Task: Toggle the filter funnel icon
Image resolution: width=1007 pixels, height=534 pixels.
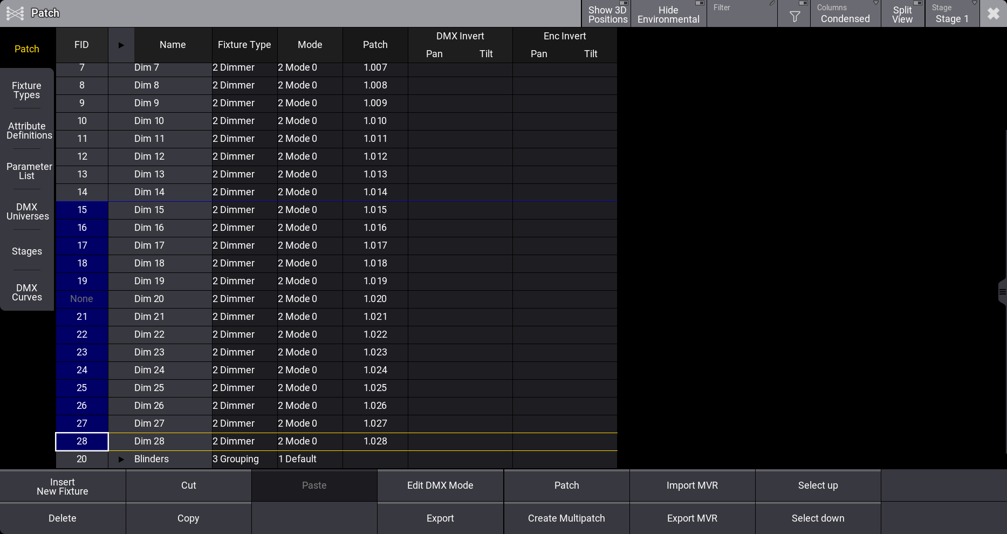Action: 794,16
